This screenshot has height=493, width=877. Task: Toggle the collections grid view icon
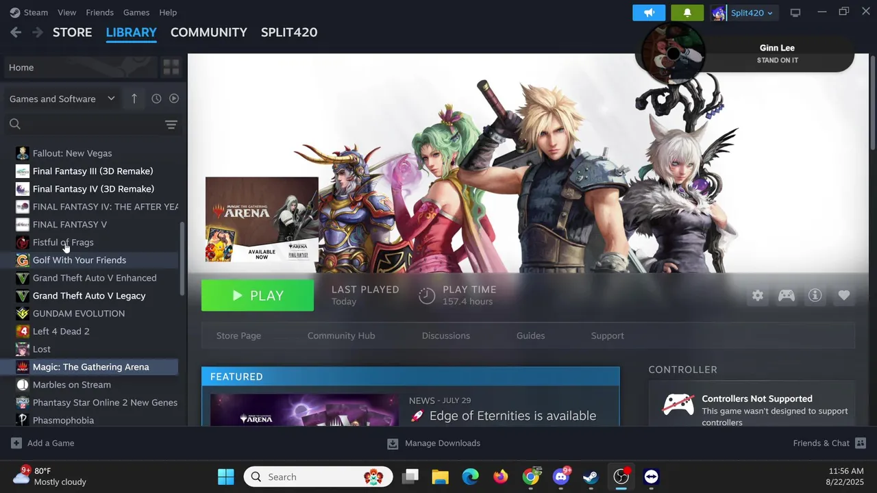171,67
